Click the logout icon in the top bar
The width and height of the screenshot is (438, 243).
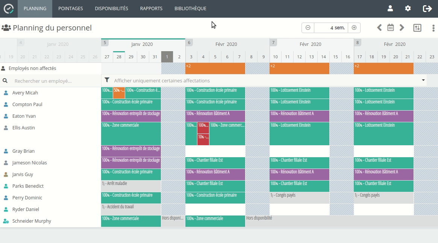(x=427, y=8)
